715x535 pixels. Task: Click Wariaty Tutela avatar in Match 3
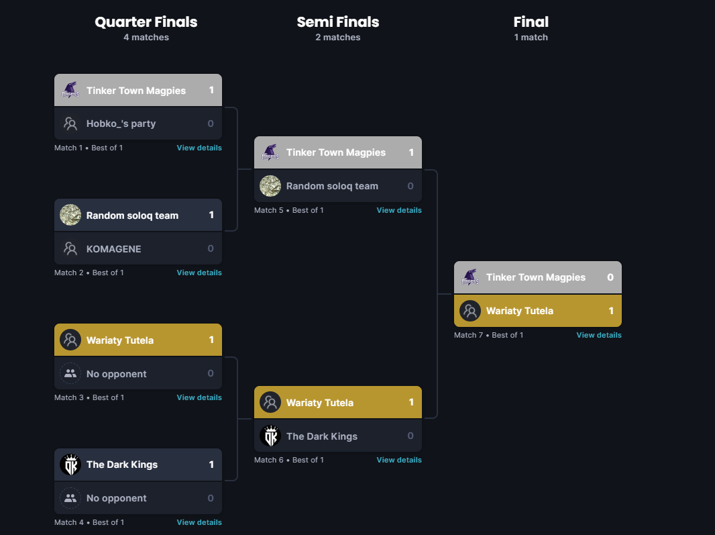tap(70, 340)
